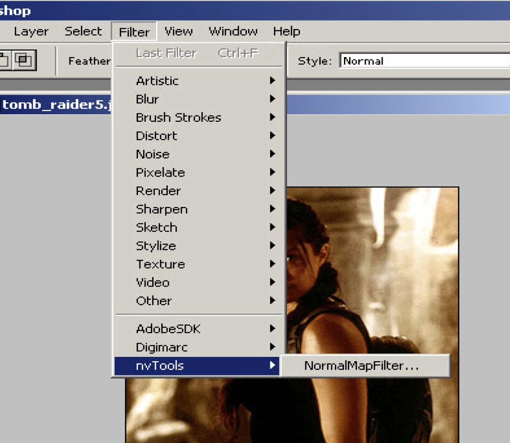Screen dimensions: 510x443
Task: Expand the Sketch filter submenu
Action: [x=197, y=227]
